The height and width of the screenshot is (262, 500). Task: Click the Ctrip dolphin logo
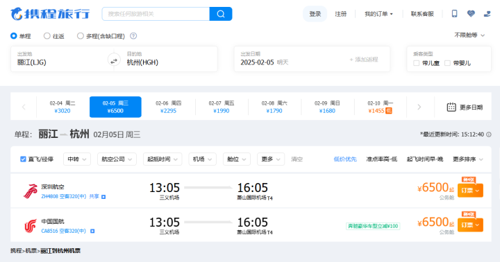coord(50,14)
